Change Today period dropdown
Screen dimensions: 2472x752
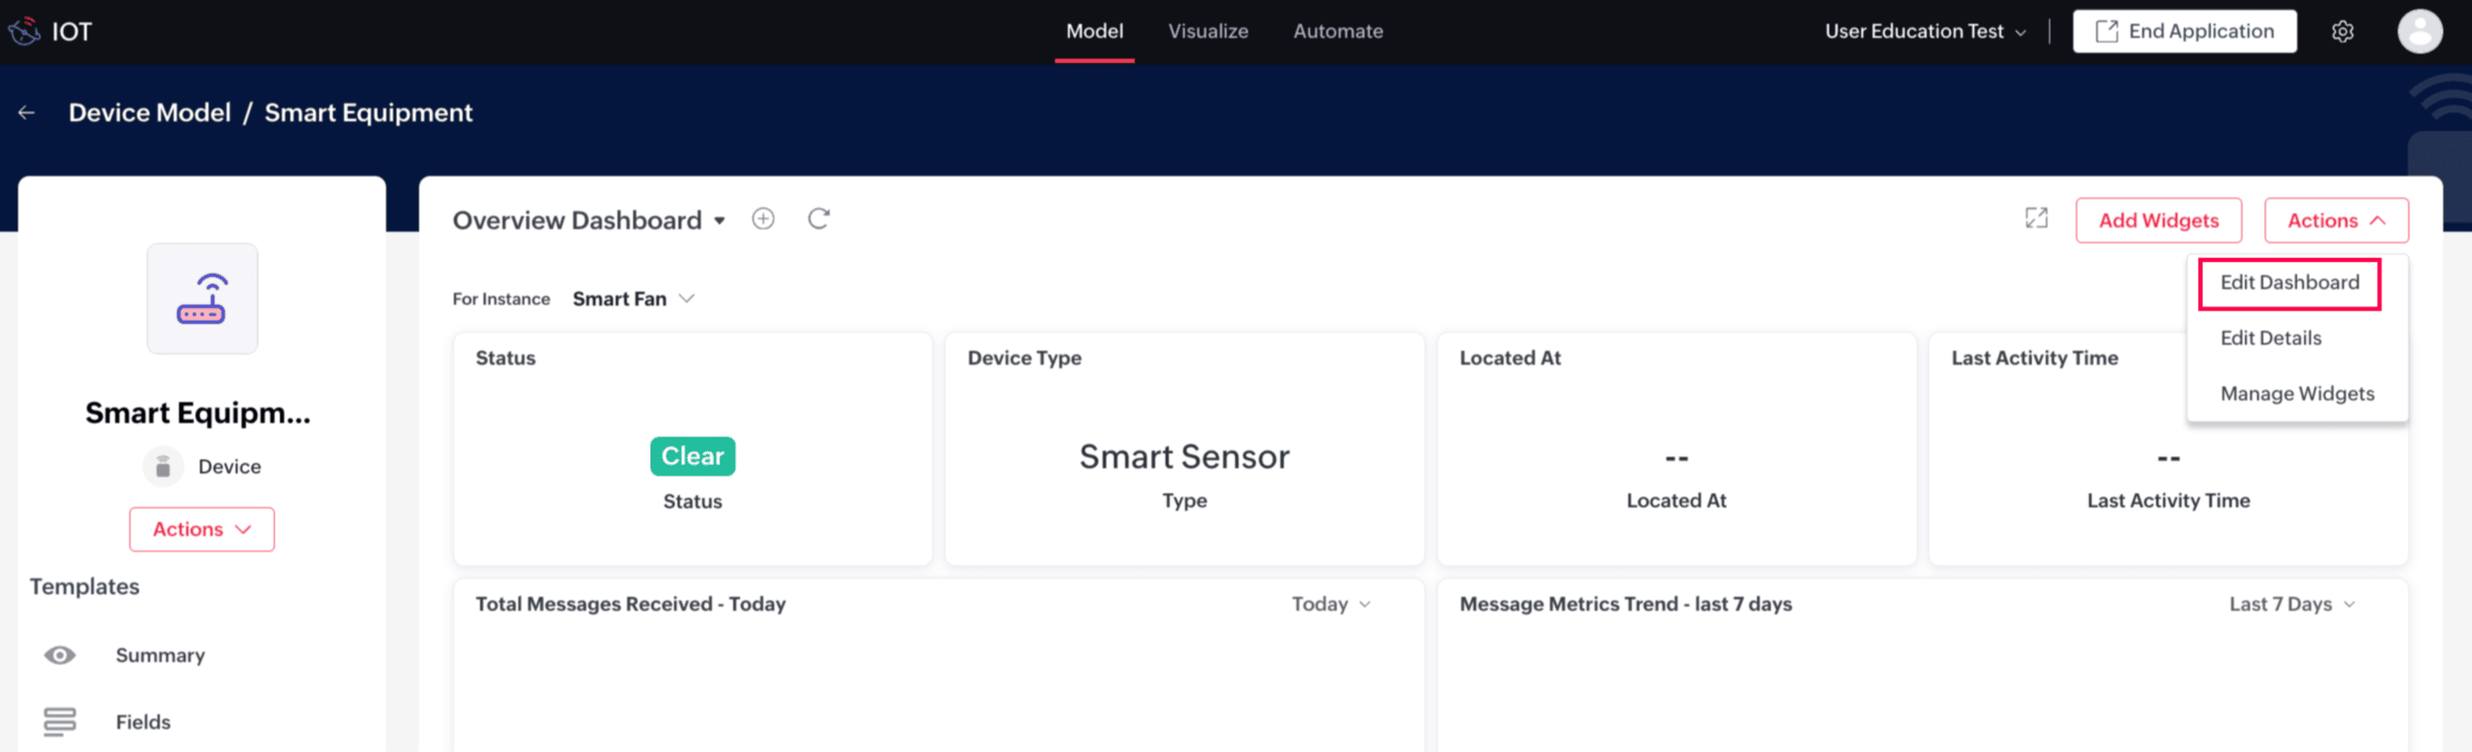pos(1330,604)
